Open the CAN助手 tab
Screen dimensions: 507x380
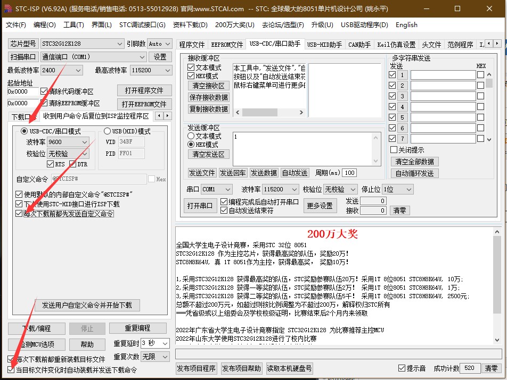coord(359,45)
